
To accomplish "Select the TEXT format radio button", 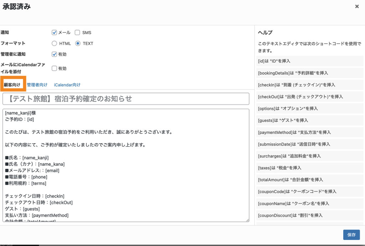I will pos(78,43).
